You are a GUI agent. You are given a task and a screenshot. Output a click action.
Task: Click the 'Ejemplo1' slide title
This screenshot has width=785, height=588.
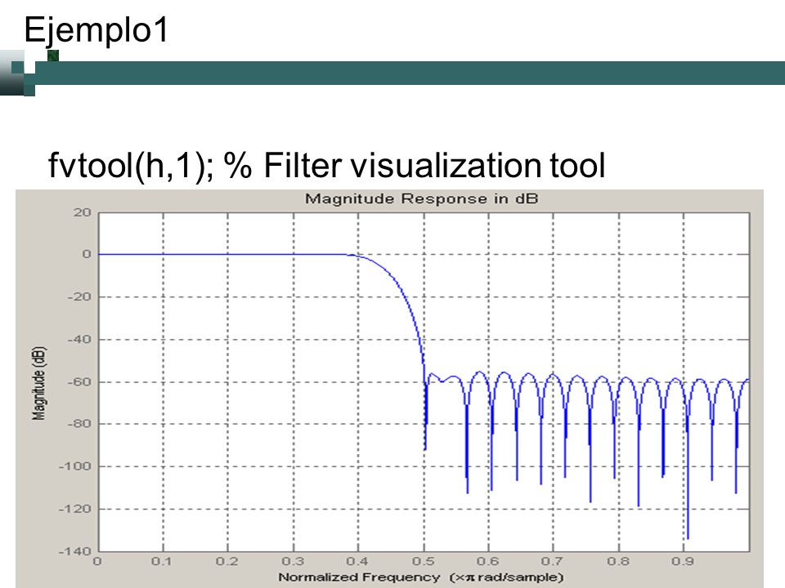96,31
